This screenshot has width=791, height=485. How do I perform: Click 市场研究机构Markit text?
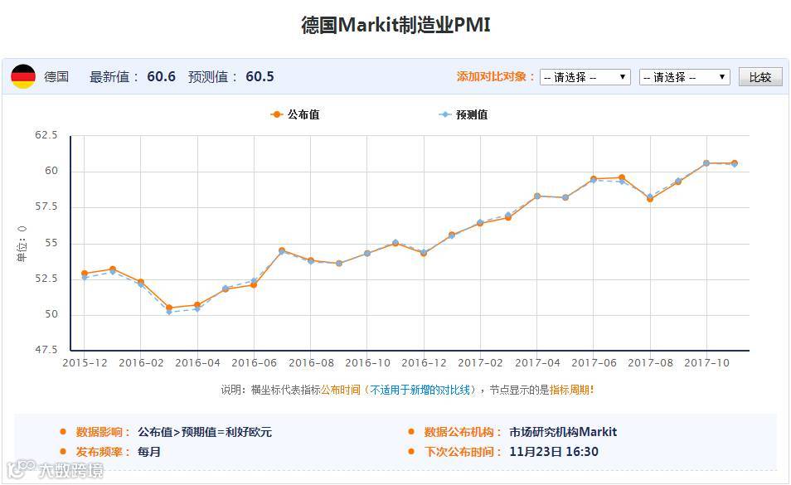[x=563, y=432]
